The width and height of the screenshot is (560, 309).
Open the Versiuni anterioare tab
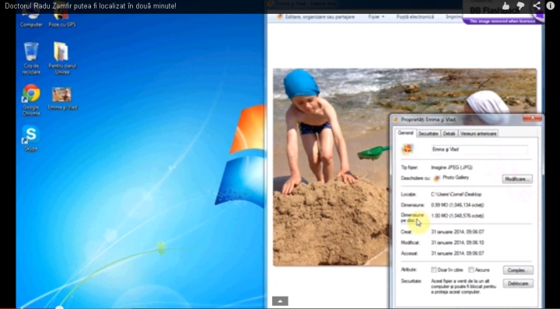[478, 134]
